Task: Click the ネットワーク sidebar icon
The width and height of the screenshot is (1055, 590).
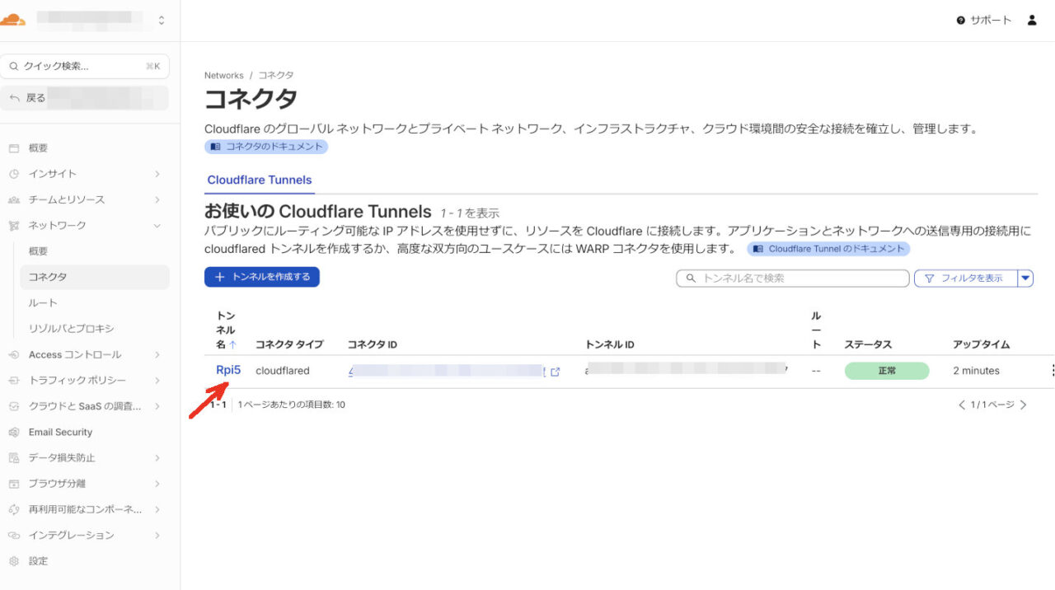Action: point(13,225)
